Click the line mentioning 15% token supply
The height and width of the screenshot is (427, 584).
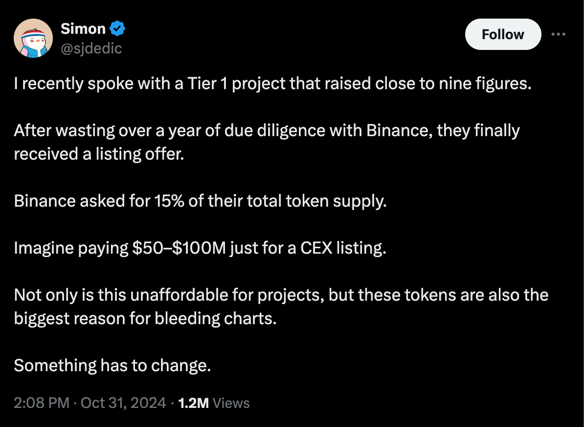[201, 200]
